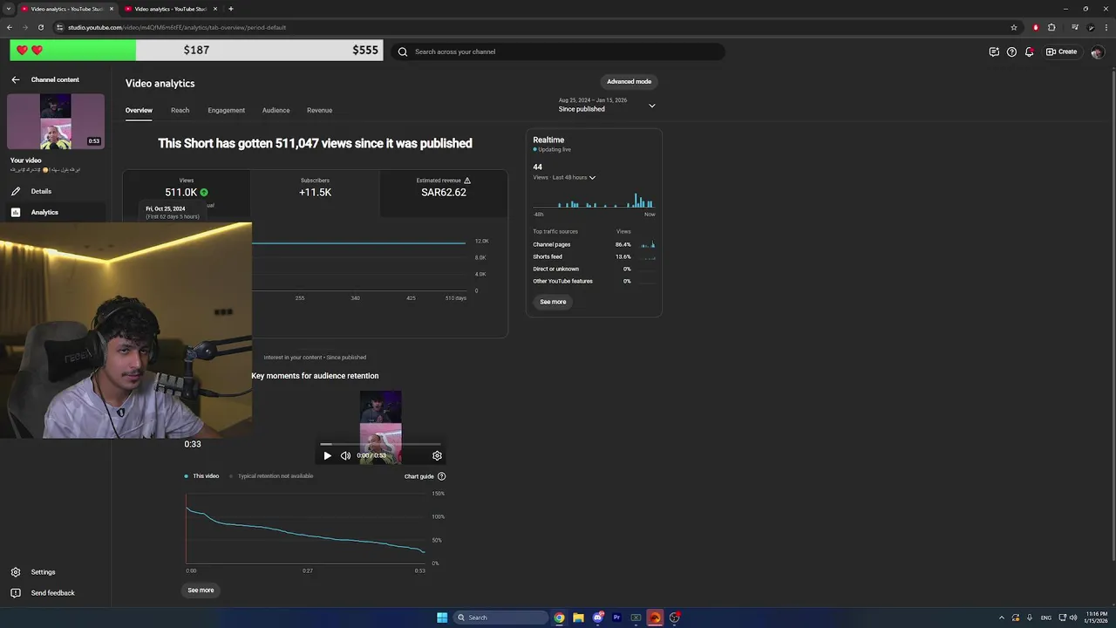Open the Ask Studio chat icon
The height and width of the screenshot is (628, 1116).
pyautogui.click(x=994, y=51)
